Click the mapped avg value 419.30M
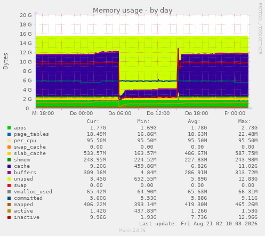The width and height of the screenshot is (265, 236). tap(196, 205)
